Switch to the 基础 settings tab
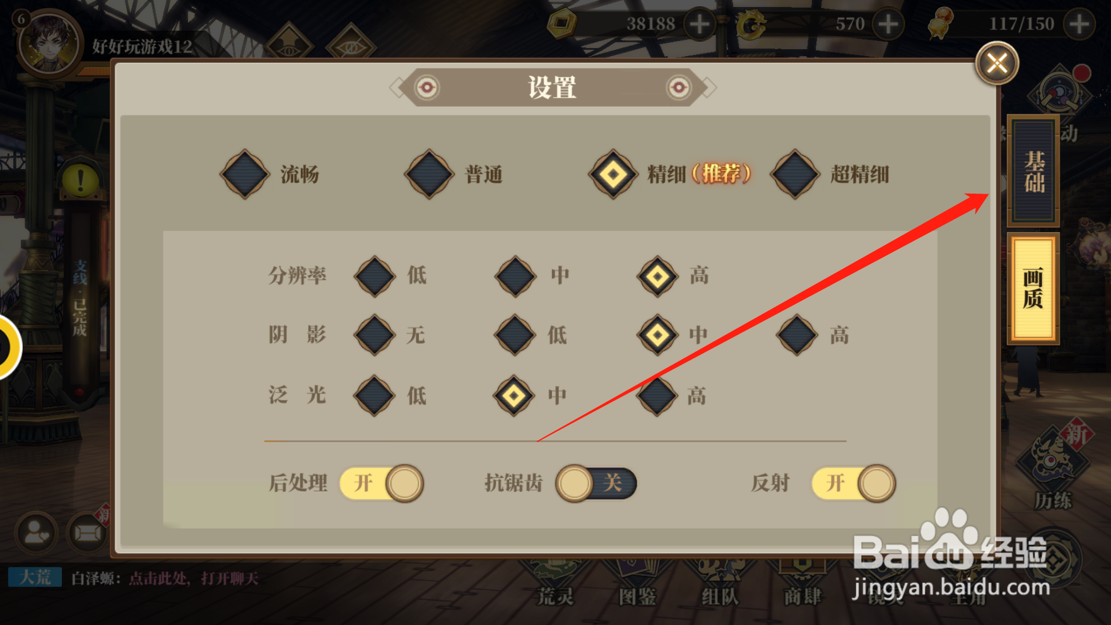Screen dimensions: 1111x625 (1033, 172)
